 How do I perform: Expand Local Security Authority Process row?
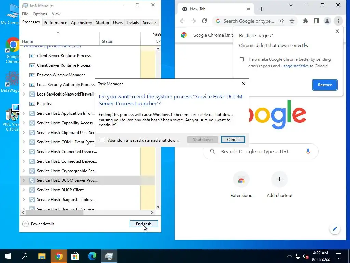[x=24, y=85]
